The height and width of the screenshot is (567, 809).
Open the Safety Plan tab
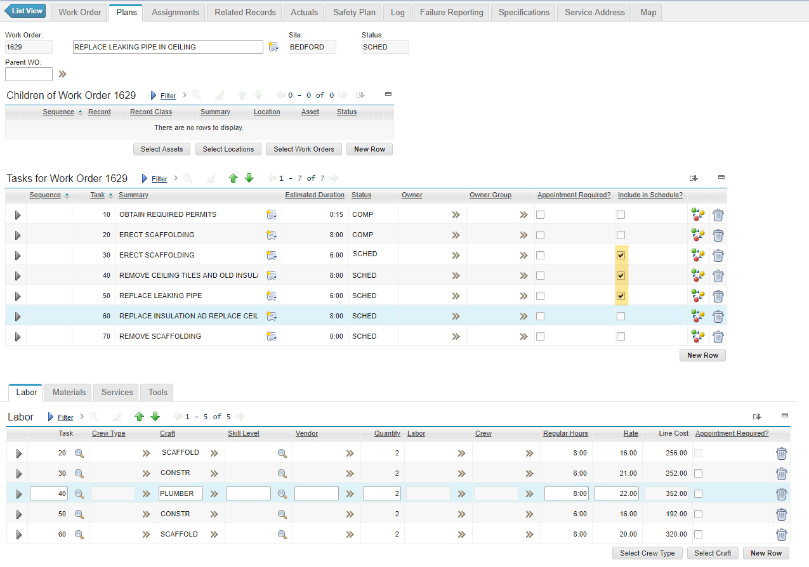pos(353,12)
